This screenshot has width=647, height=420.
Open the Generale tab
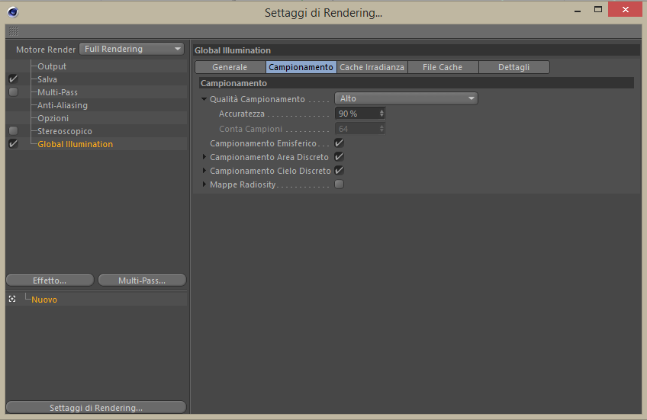[230, 67]
